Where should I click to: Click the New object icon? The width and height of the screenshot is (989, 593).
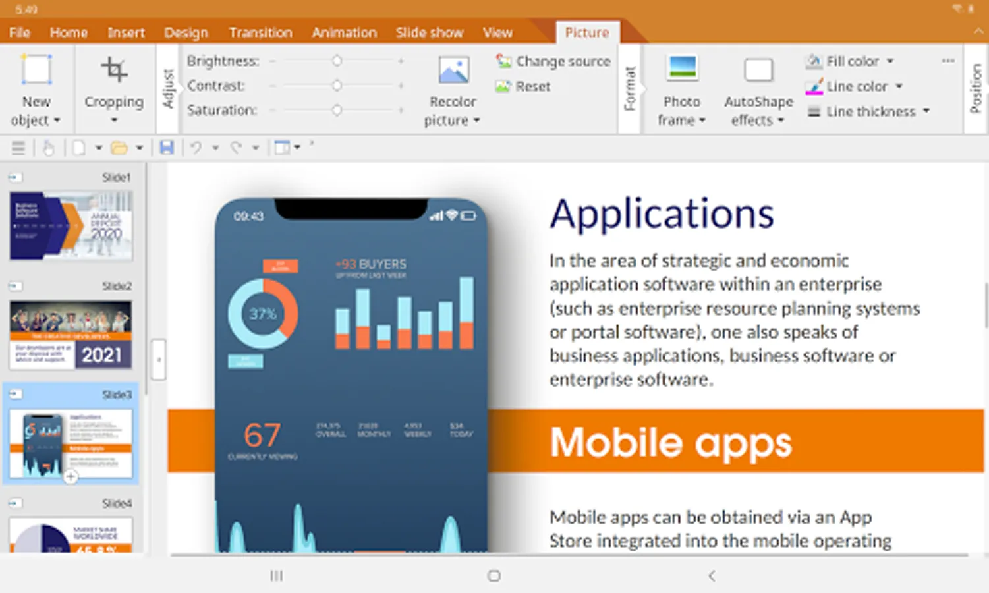pyautogui.click(x=36, y=70)
